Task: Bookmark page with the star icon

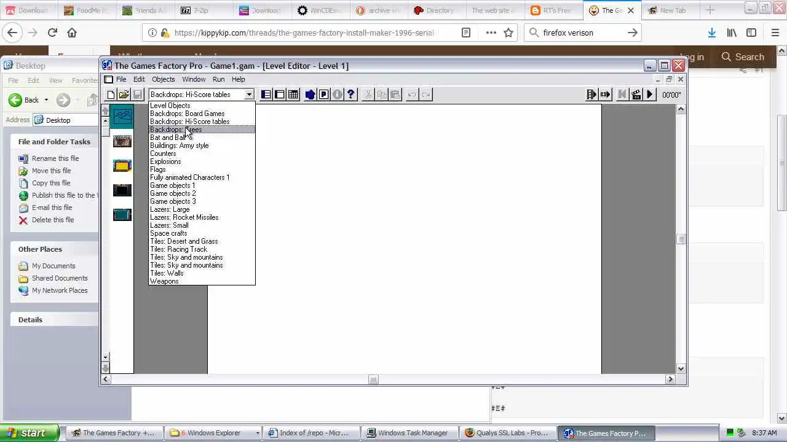Action: point(508,33)
